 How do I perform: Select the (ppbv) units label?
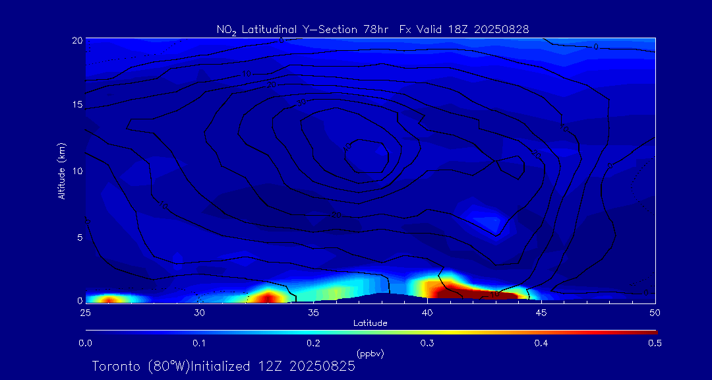370,354
